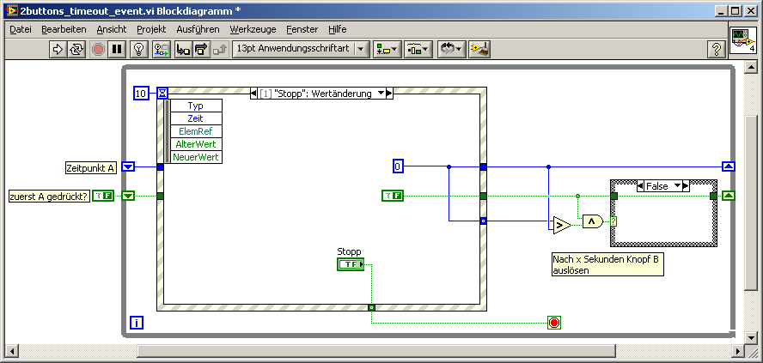Image resolution: width=763 pixels, height=363 pixels.
Task: Open the Fenster menu
Action: click(302, 29)
